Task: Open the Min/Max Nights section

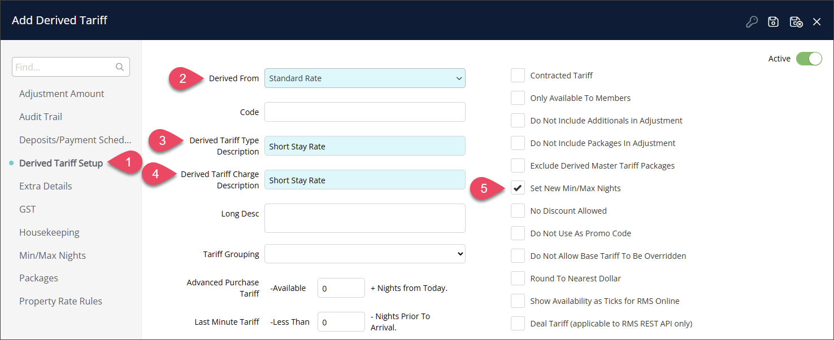Action: pos(53,255)
